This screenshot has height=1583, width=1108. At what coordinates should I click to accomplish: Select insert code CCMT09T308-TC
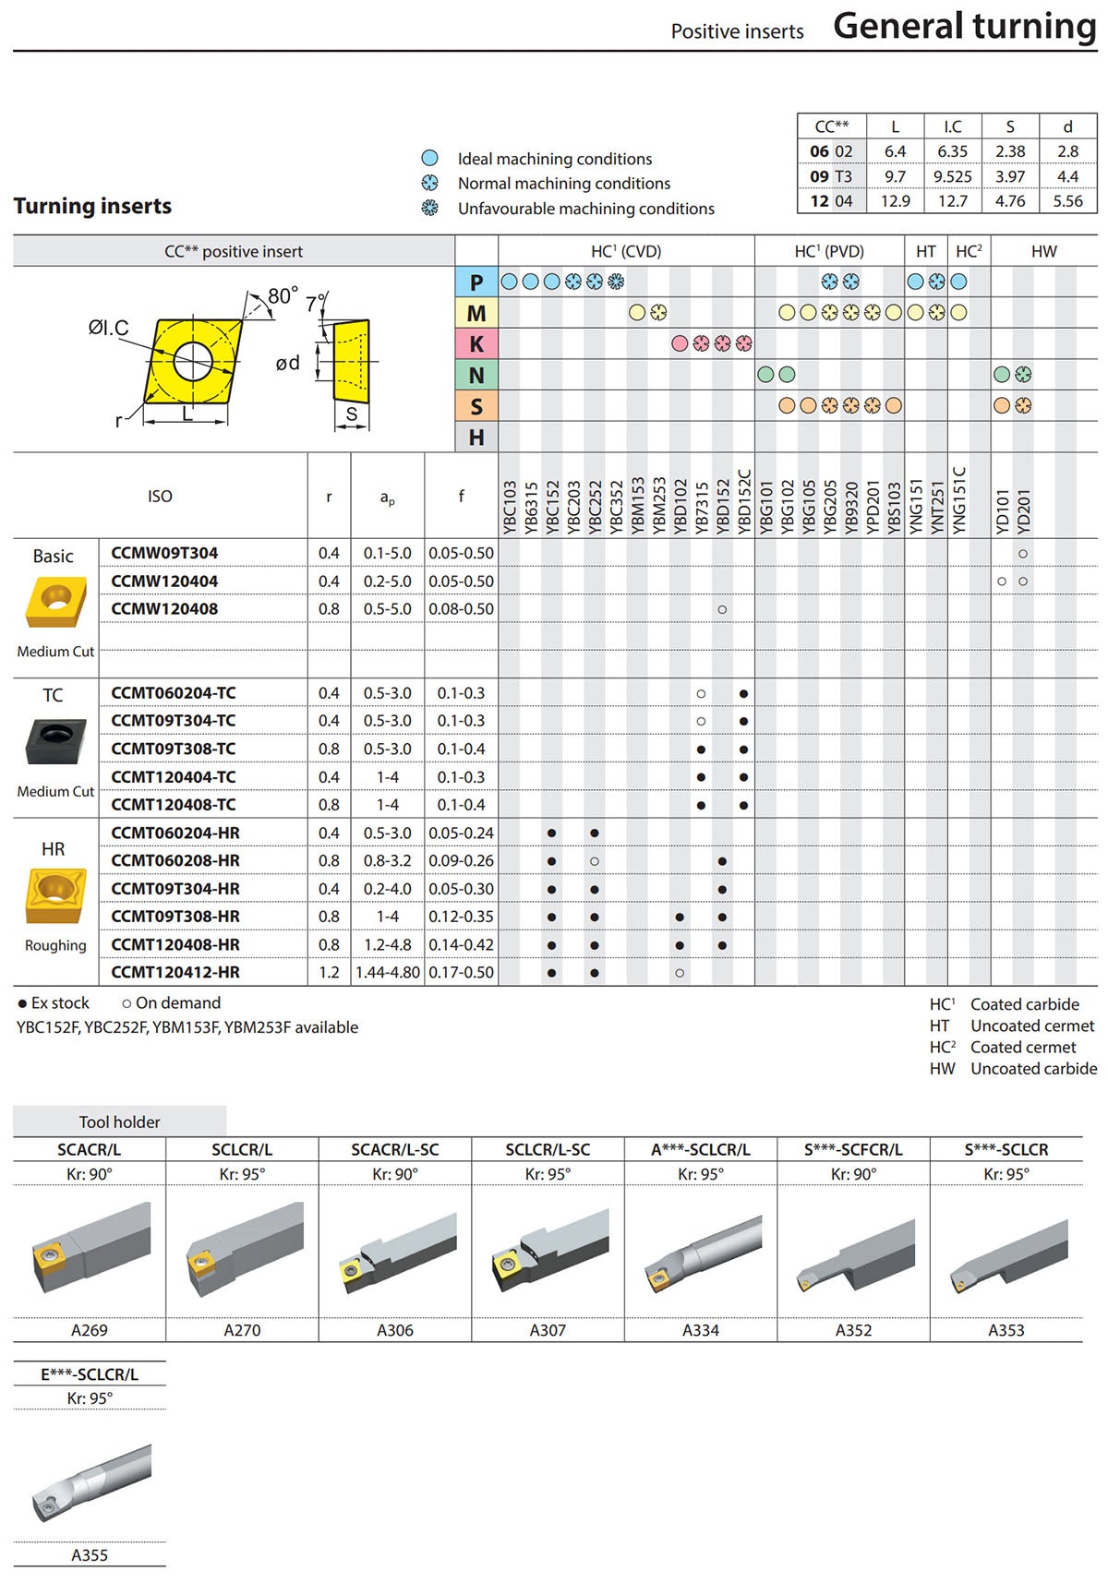pos(174,749)
